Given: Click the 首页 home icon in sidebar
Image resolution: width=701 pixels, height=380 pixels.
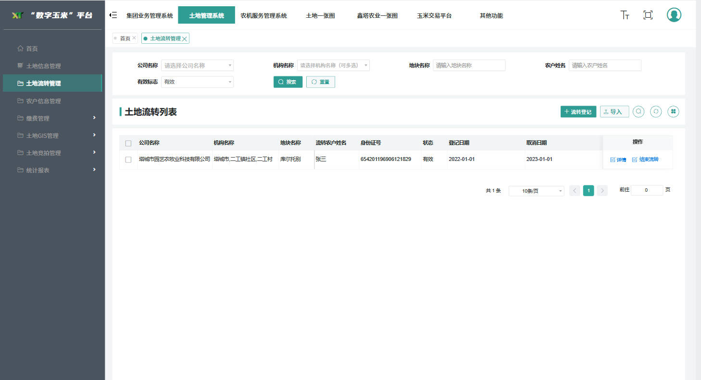Looking at the screenshot, I should pos(20,49).
